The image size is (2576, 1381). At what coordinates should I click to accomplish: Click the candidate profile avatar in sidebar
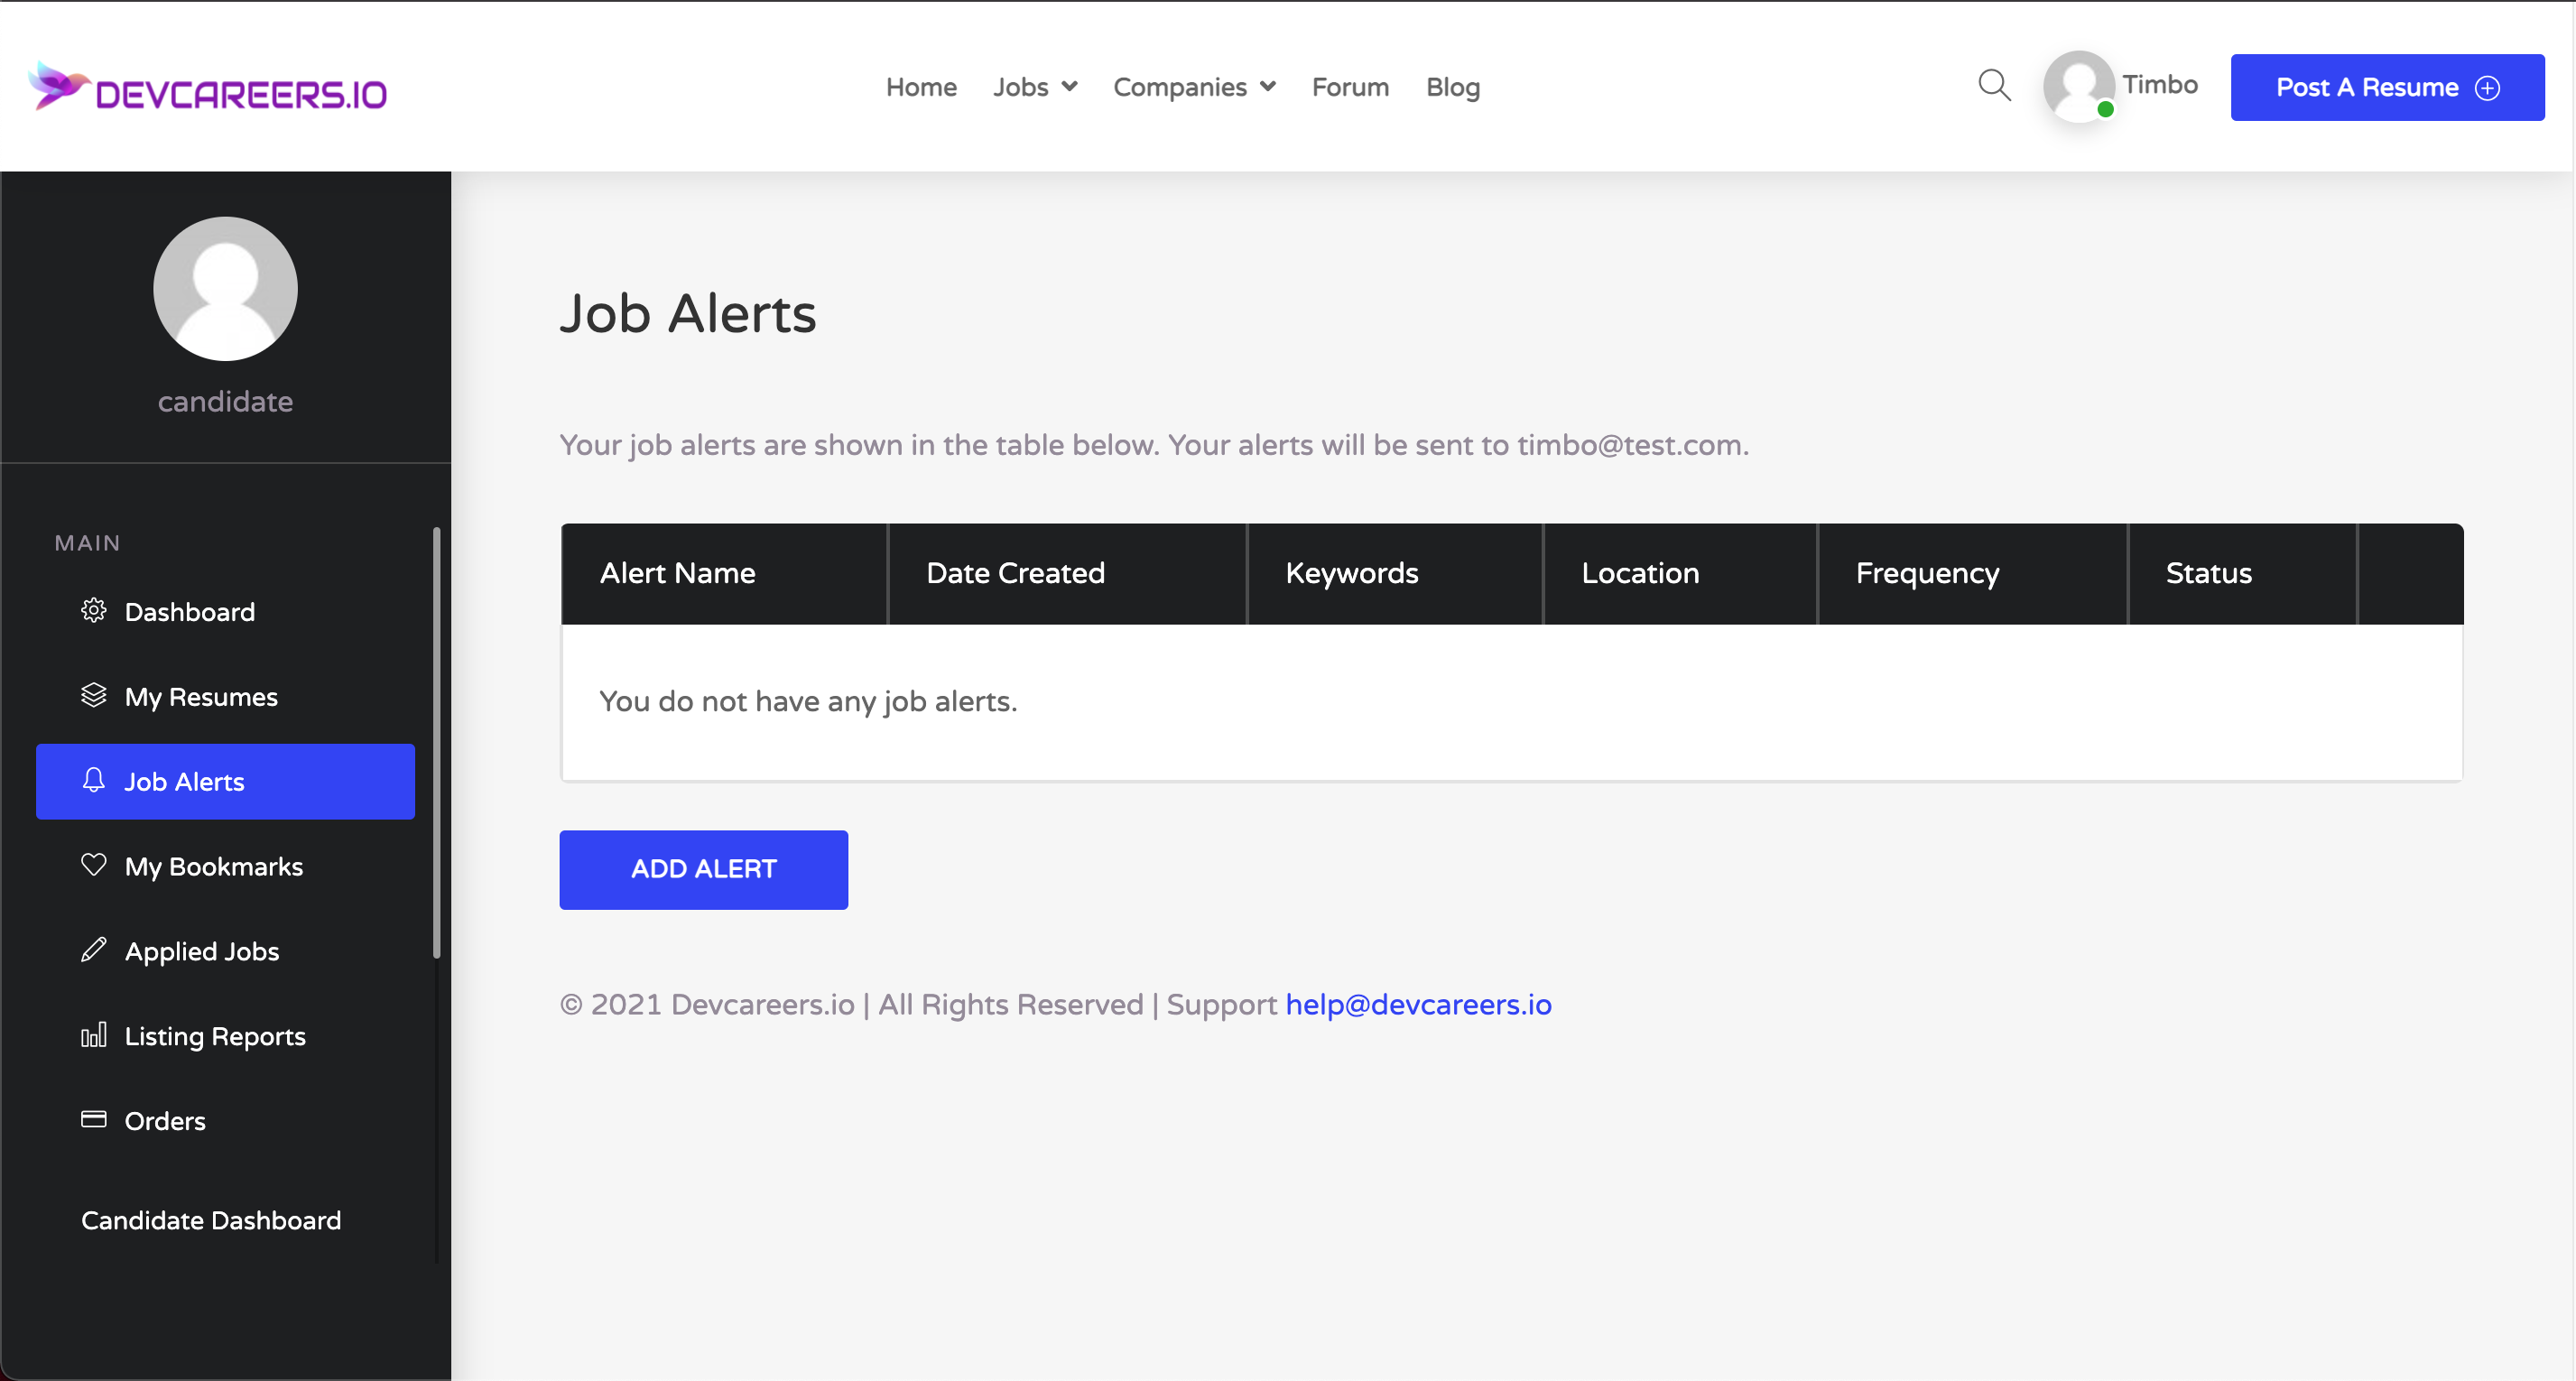click(225, 289)
